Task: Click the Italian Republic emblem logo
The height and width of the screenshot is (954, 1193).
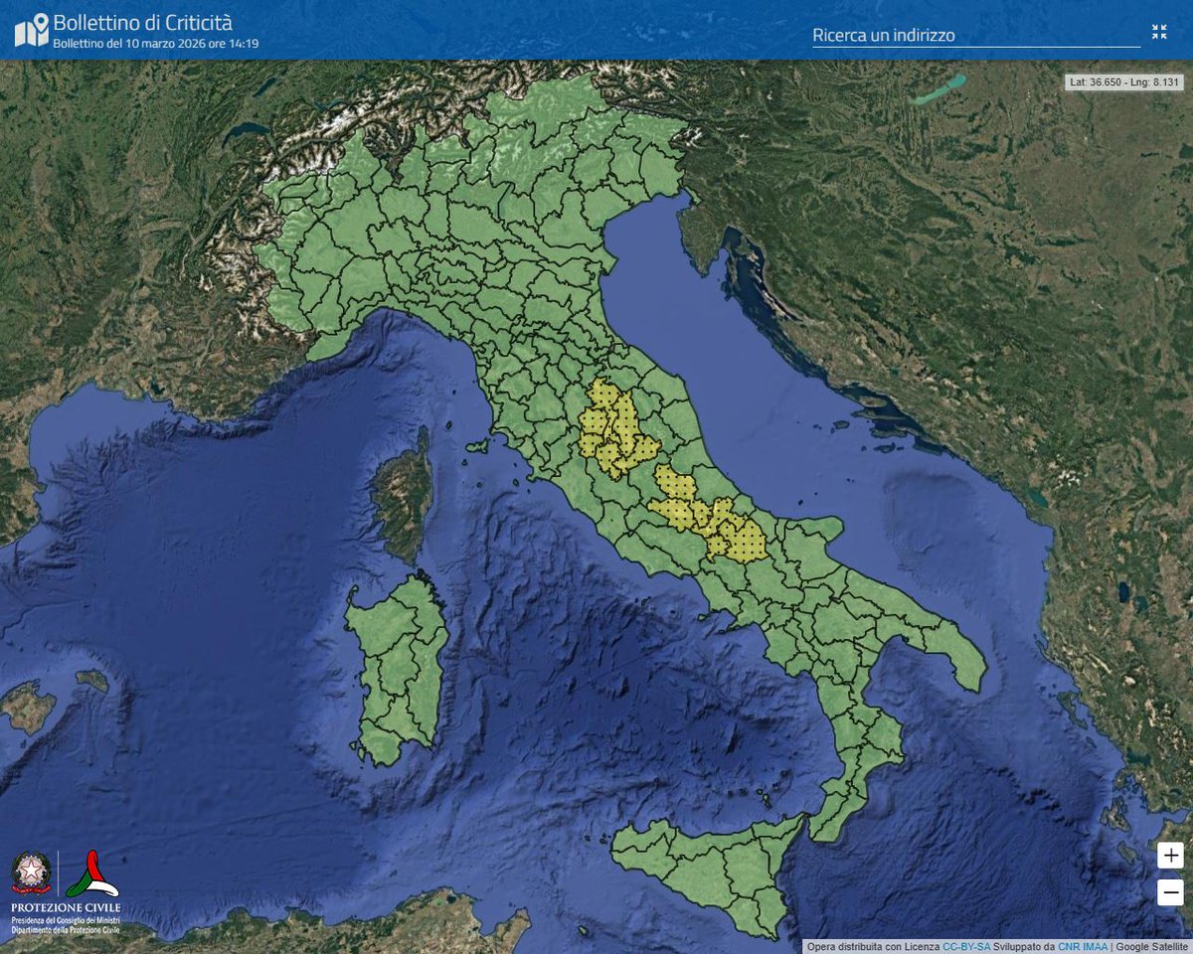Action: pos(31,873)
